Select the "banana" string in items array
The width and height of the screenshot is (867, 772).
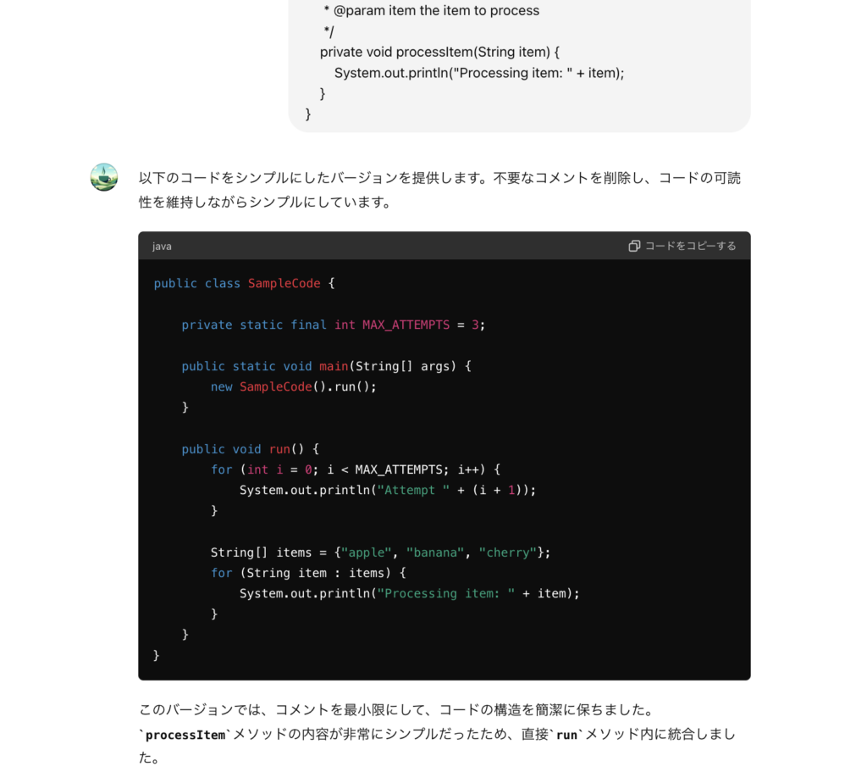click(433, 552)
